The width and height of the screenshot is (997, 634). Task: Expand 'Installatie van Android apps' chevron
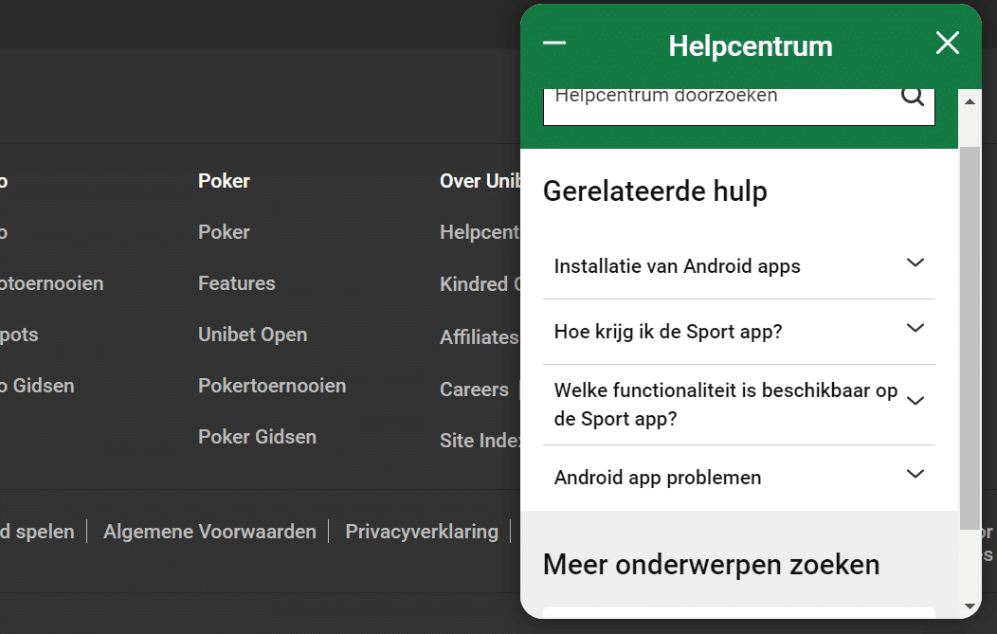pos(915,263)
